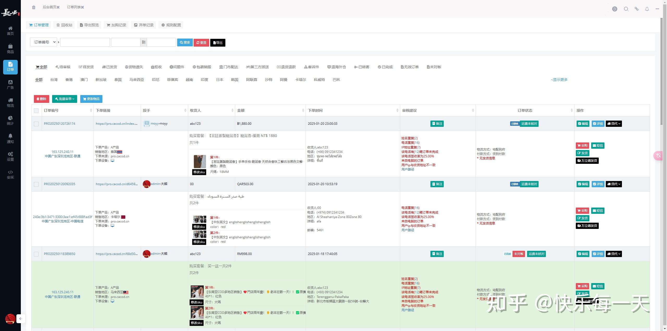The width and height of the screenshot is (667, 331).
Task: Check the box for order PRO20250118389850
Action: (36, 254)
